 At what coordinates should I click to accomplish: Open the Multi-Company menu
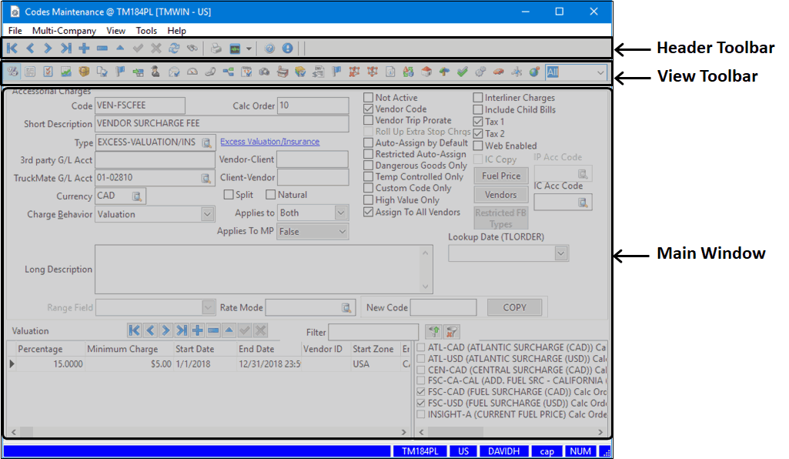[64, 31]
